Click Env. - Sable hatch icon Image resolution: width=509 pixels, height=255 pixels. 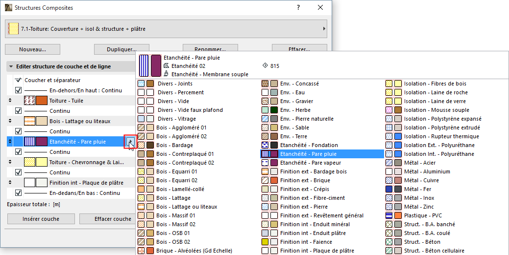point(265,128)
